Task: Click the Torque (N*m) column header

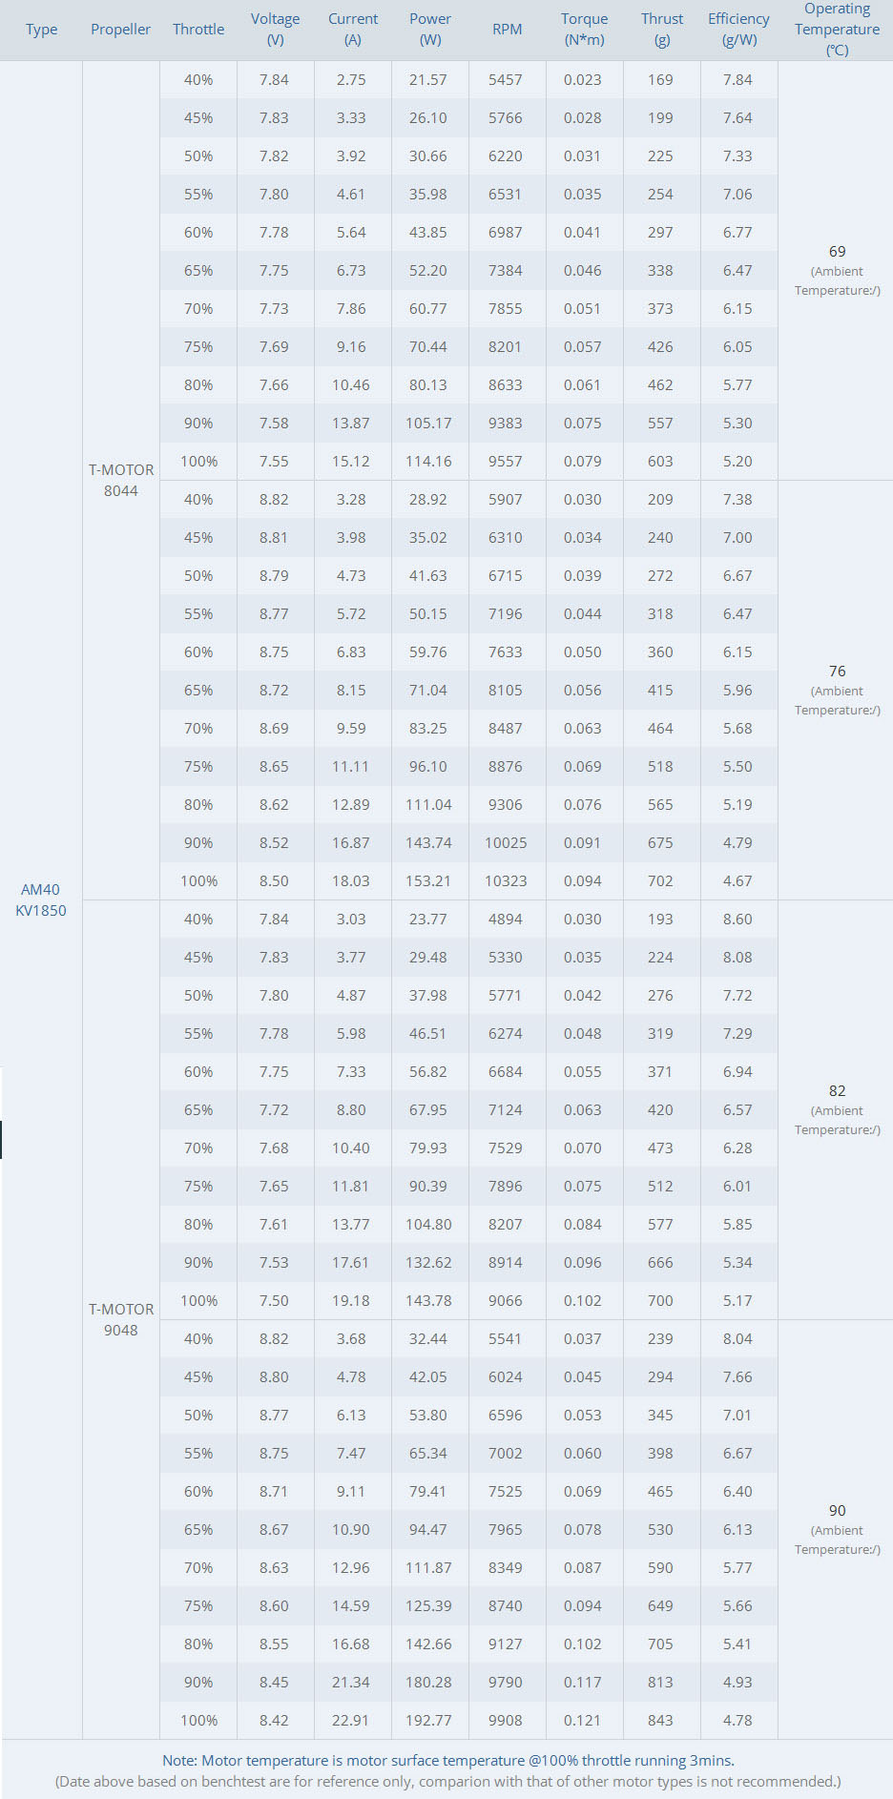Action: click(x=584, y=30)
